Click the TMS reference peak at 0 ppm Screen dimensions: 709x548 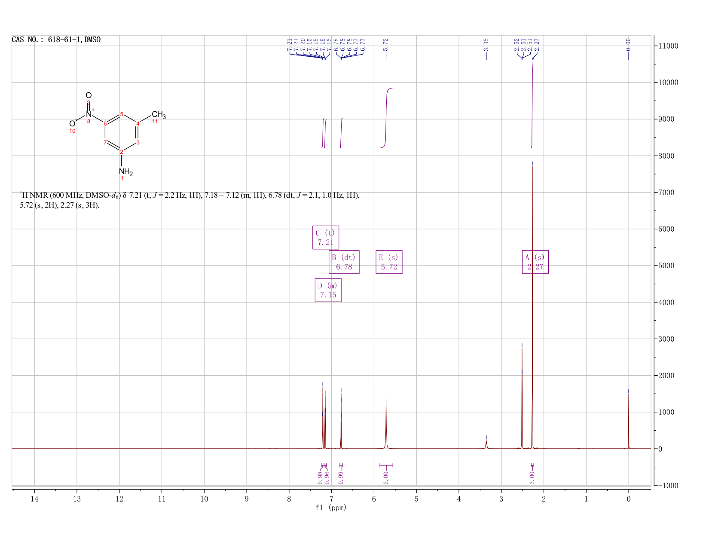pyautogui.click(x=629, y=421)
